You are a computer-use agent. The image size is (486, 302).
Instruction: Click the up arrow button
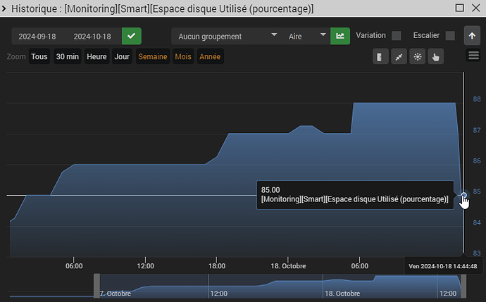point(472,36)
